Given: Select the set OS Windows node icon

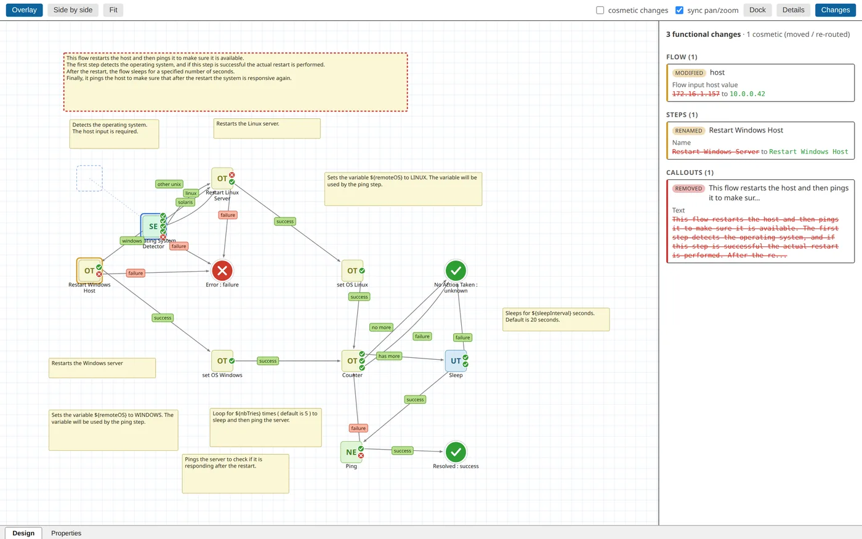Looking at the screenshot, I should [x=222, y=361].
